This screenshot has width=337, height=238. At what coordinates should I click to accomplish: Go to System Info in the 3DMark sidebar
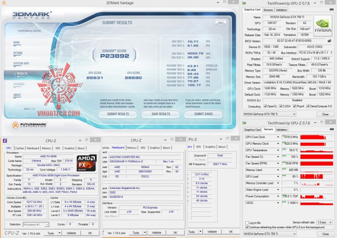(21, 63)
